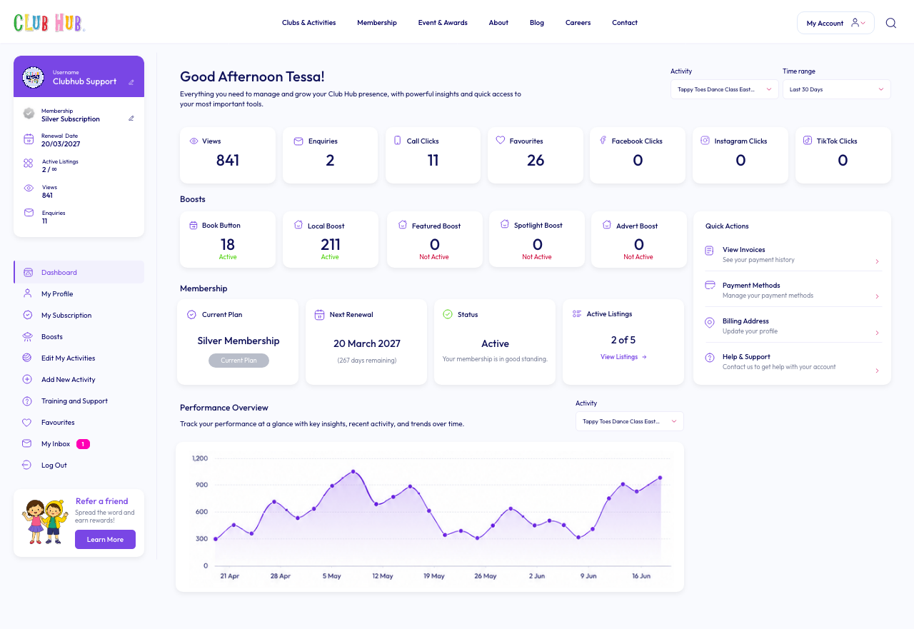
Task: Expand the Performance Overview Activity dropdown
Action: [630, 421]
